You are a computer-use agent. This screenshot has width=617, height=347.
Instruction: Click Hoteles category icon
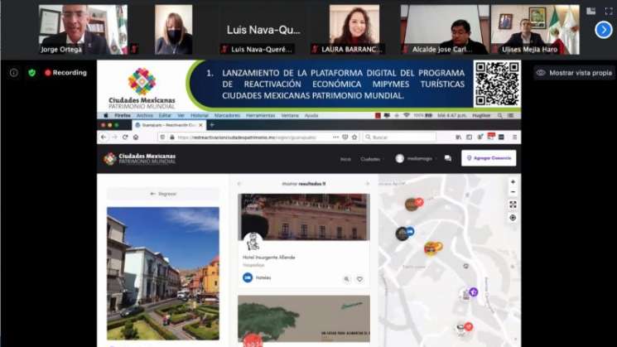click(248, 277)
